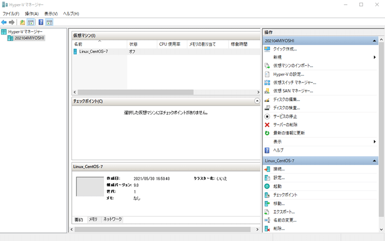Toggle the console tree toolbar icon
The height and width of the screenshot is (241, 385).
click(31, 22)
